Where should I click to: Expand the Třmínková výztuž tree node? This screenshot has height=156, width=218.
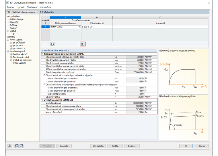(11, 57)
